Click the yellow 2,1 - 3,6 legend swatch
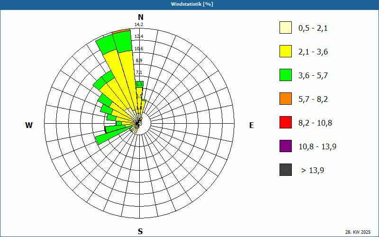Image resolution: width=379 pixels, height=237 pixels. tap(286, 51)
